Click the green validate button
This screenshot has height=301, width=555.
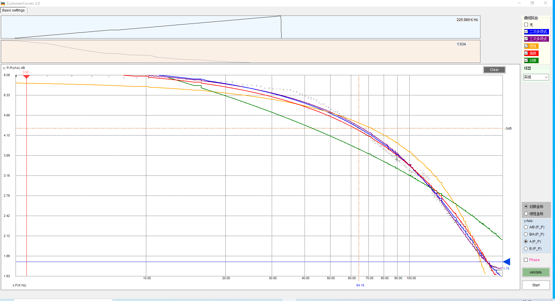tap(536, 272)
